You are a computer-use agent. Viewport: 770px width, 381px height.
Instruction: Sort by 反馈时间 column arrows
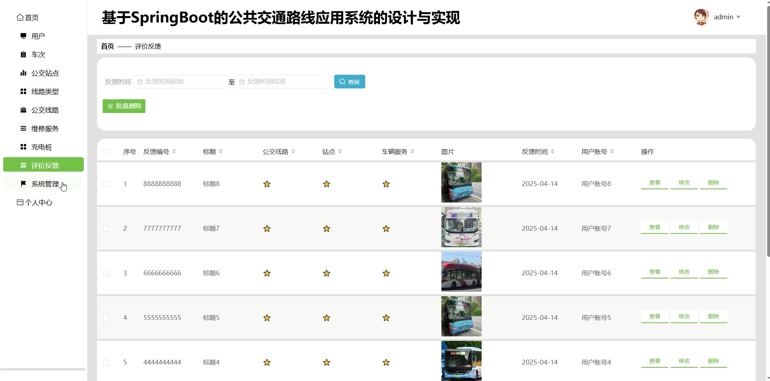(553, 152)
